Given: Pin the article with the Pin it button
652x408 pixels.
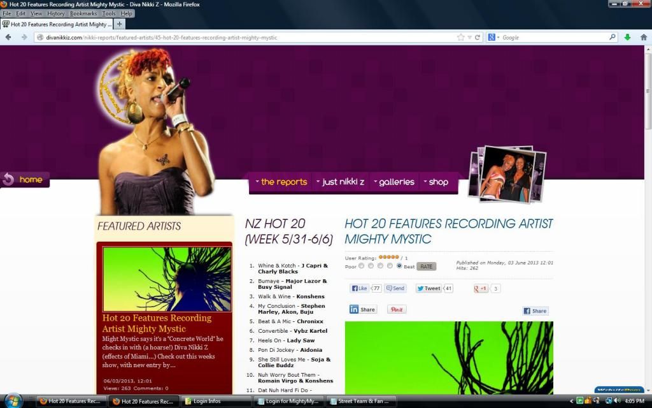Looking at the screenshot, I should (x=397, y=309).
